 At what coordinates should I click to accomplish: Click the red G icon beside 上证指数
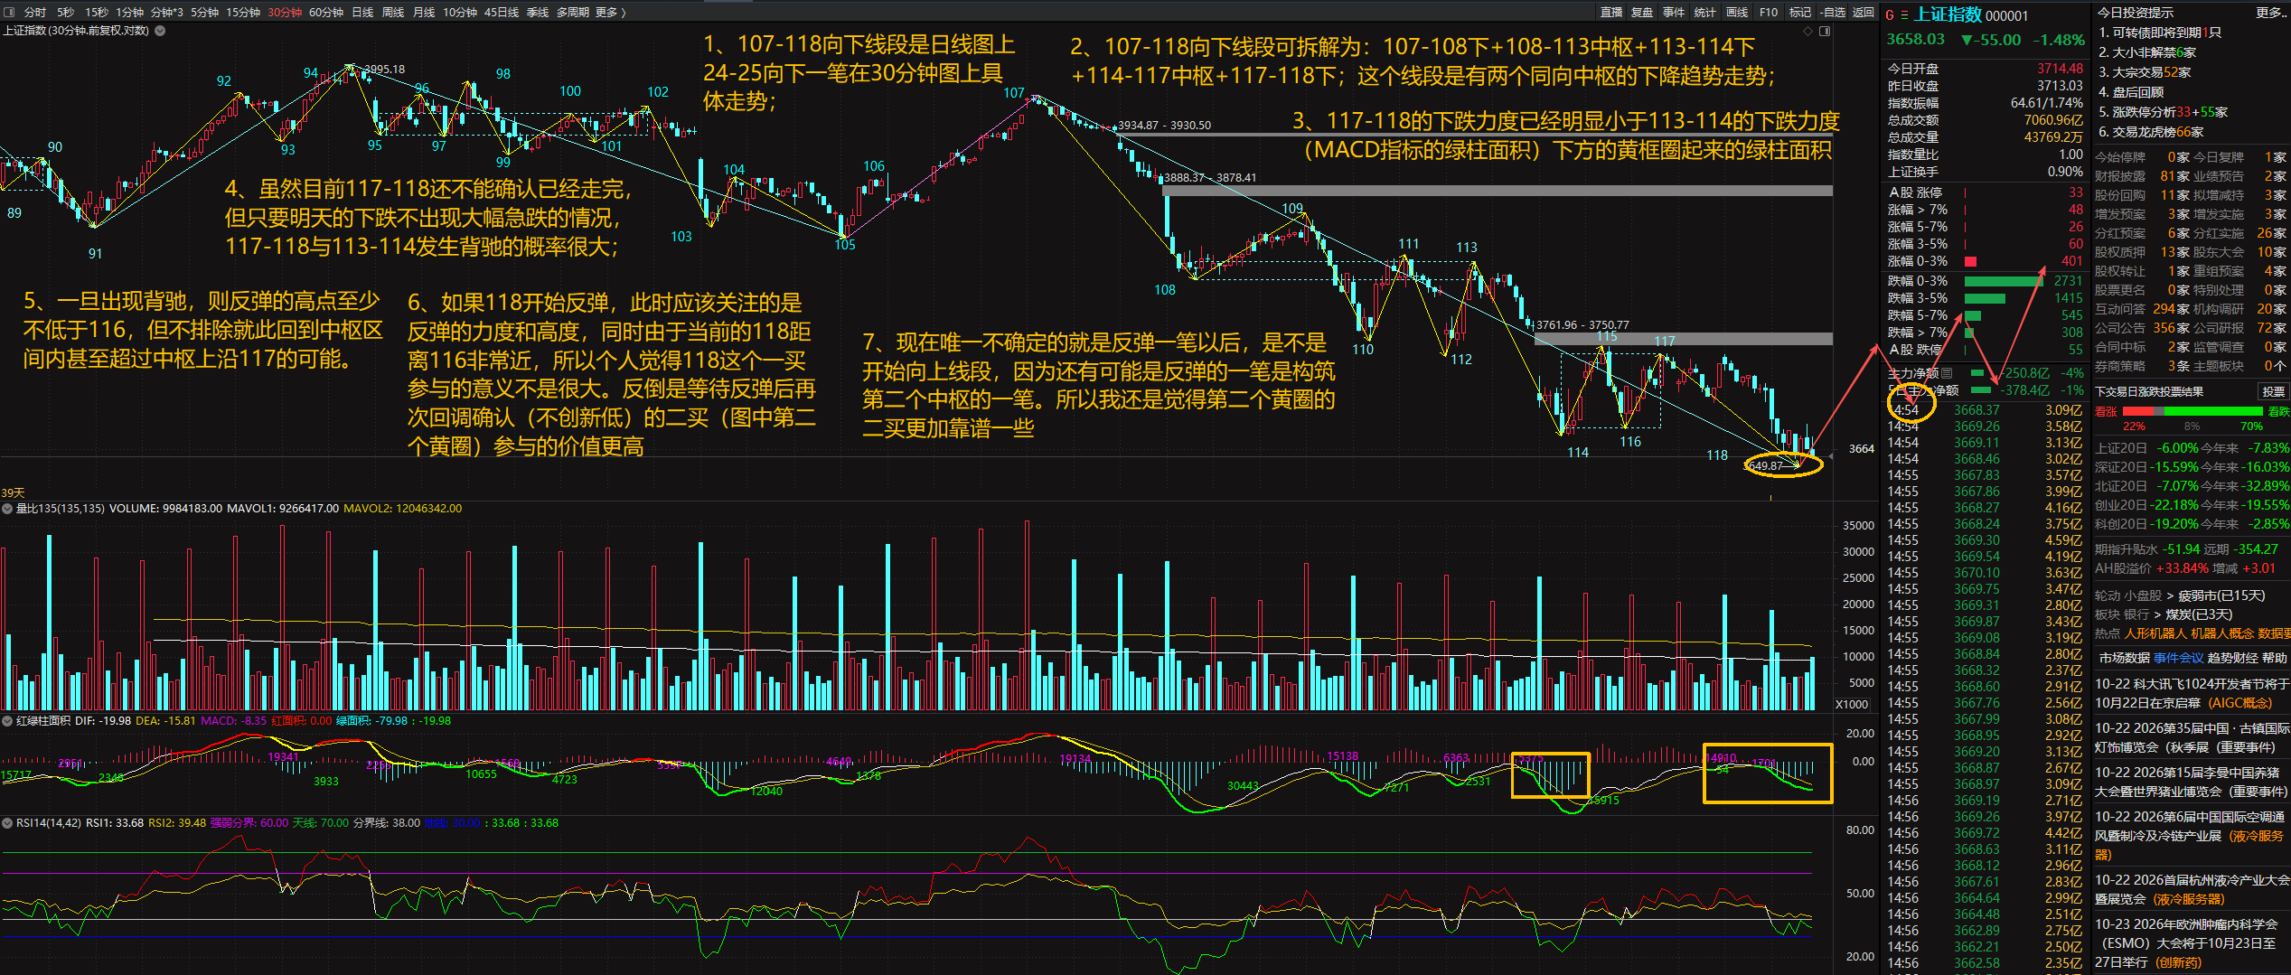(x=1889, y=14)
